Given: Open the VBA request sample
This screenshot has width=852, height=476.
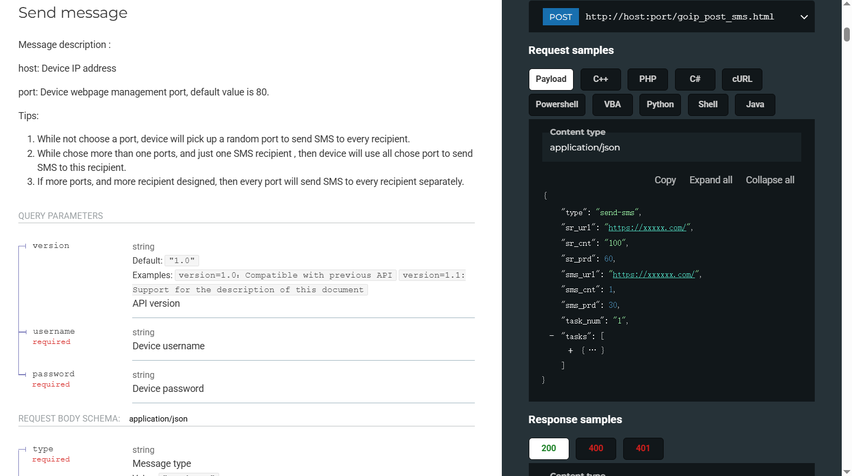Looking at the screenshot, I should point(612,105).
